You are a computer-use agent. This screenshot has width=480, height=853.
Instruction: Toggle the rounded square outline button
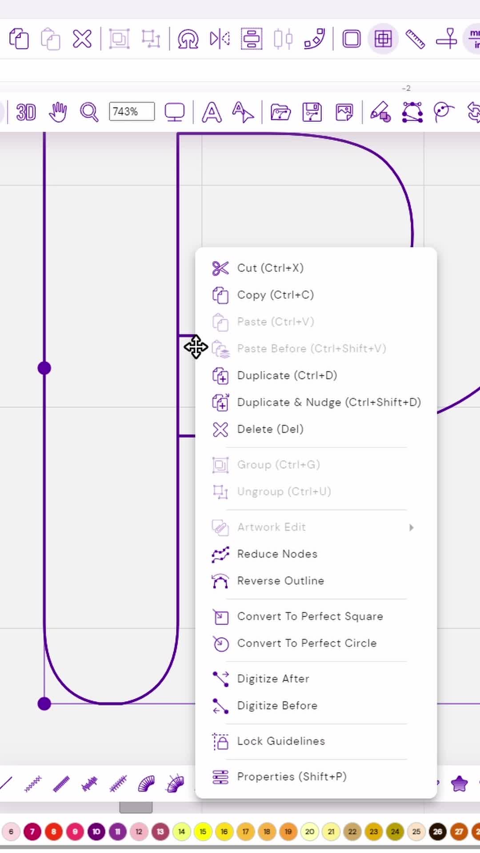pyautogui.click(x=351, y=39)
